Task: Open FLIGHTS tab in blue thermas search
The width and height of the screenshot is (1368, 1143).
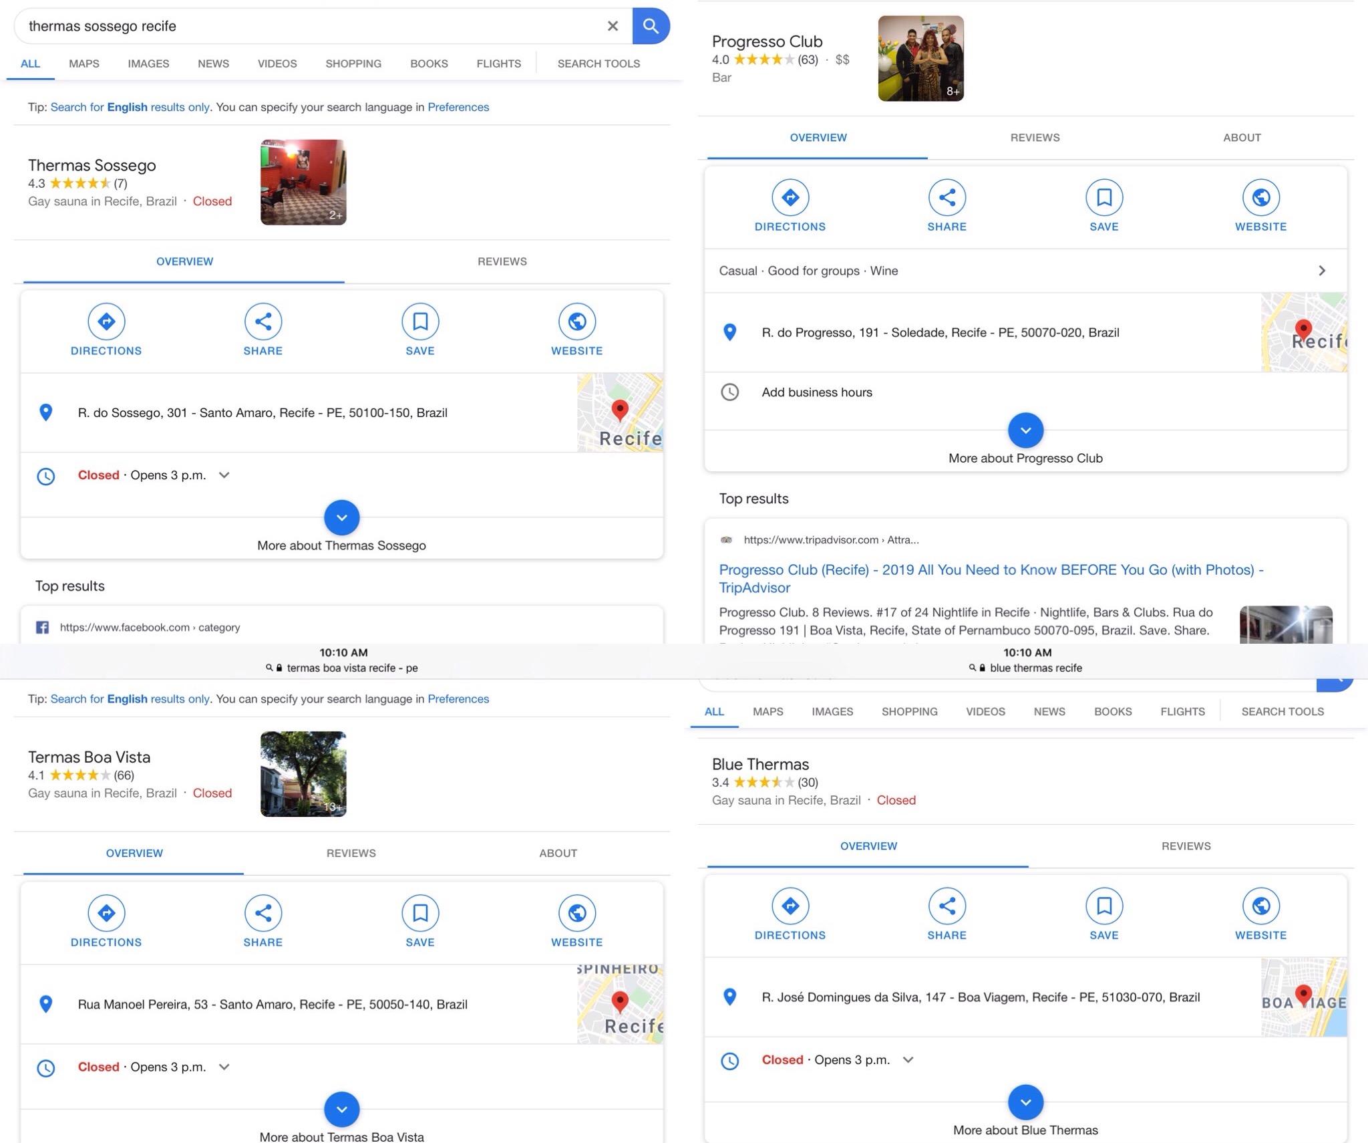Action: click(x=1183, y=712)
